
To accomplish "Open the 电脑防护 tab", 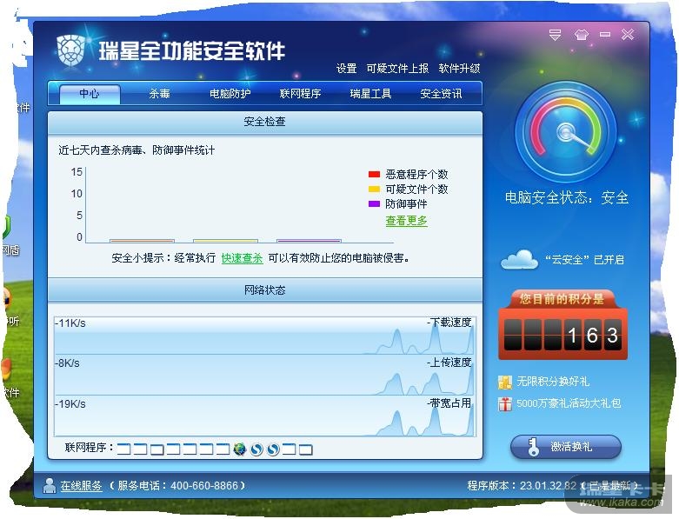I will pyautogui.click(x=230, y=94).
